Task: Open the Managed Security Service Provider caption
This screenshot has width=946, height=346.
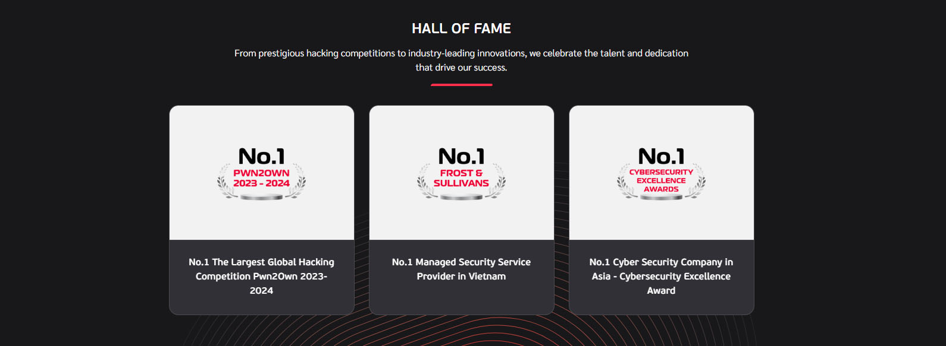Action: click(x=462, y=269)
